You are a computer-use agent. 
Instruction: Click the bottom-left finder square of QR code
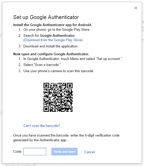pyautogui.click(x=46, y=109)
